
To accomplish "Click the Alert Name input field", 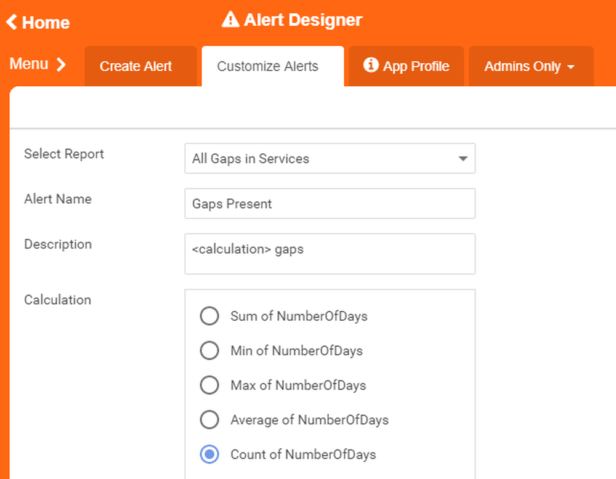I will (x=330, y=204).
